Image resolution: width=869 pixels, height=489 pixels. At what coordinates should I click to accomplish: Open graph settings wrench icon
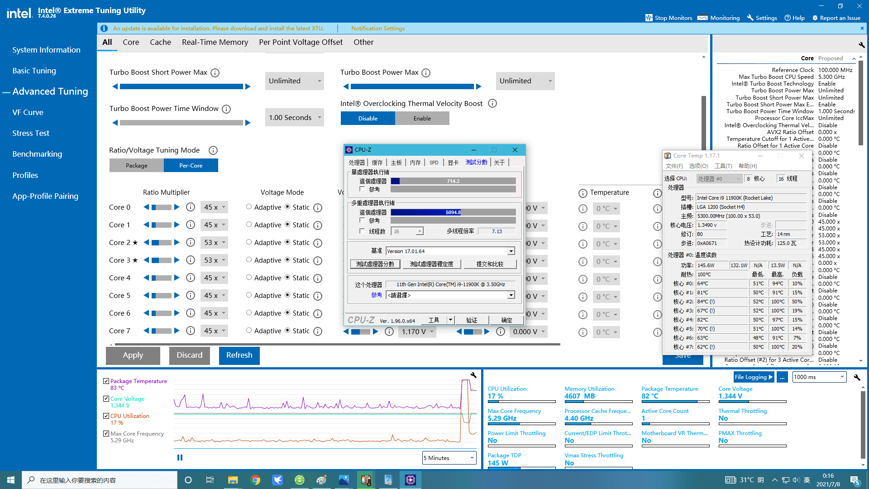click(x=473, y=375)
